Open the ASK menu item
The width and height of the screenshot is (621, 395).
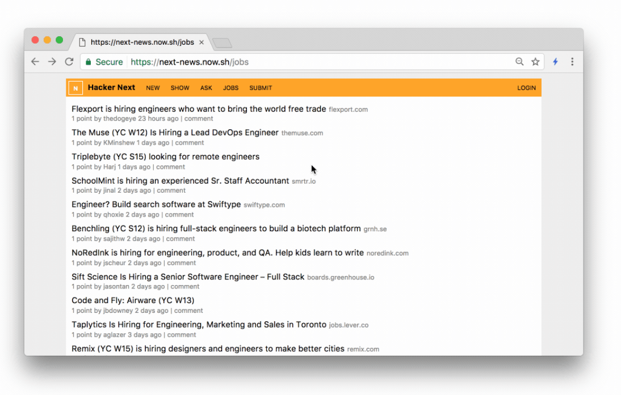206,88
